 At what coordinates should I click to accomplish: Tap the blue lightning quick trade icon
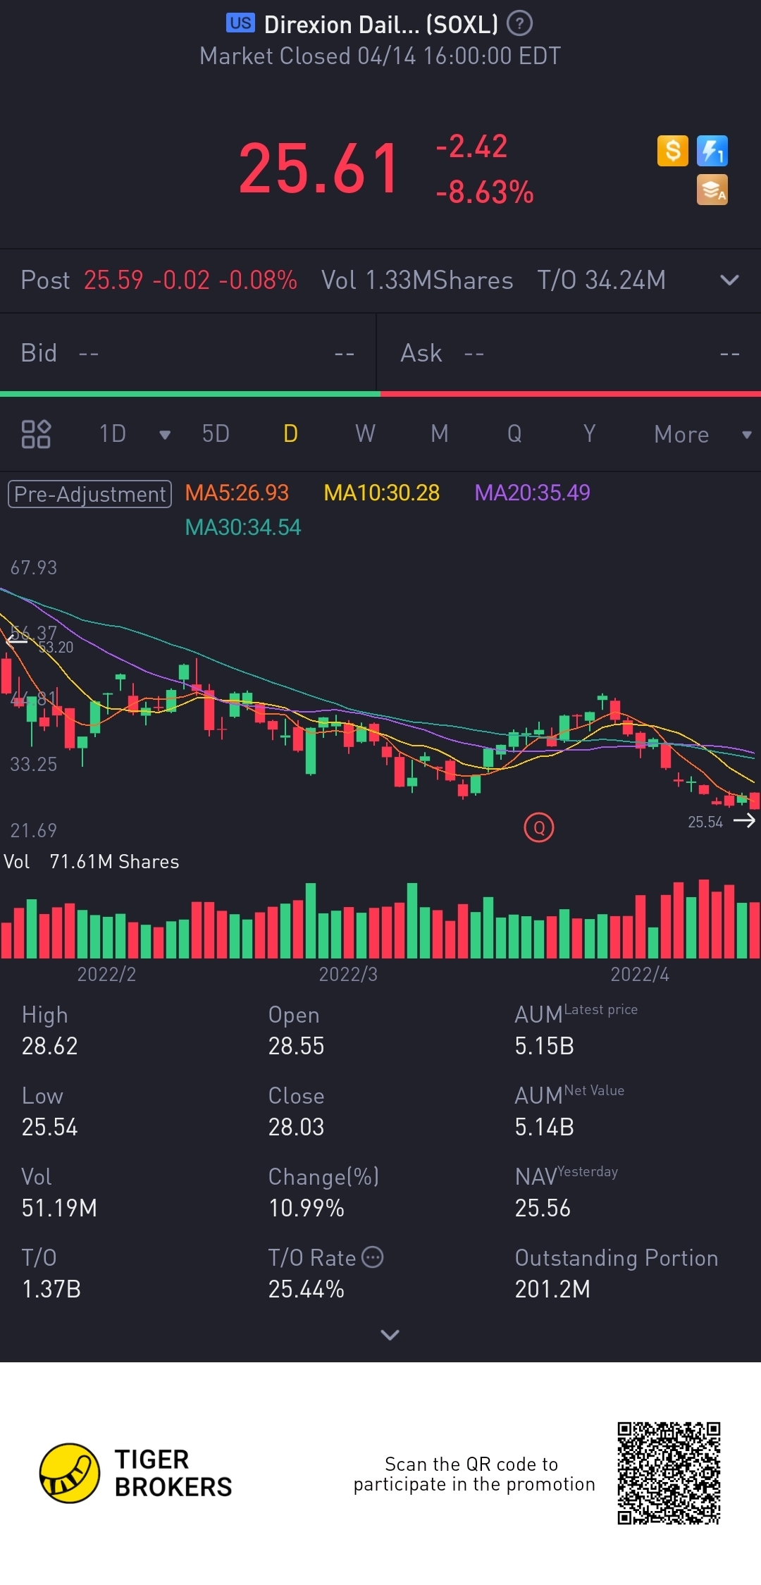coord(712,151)
